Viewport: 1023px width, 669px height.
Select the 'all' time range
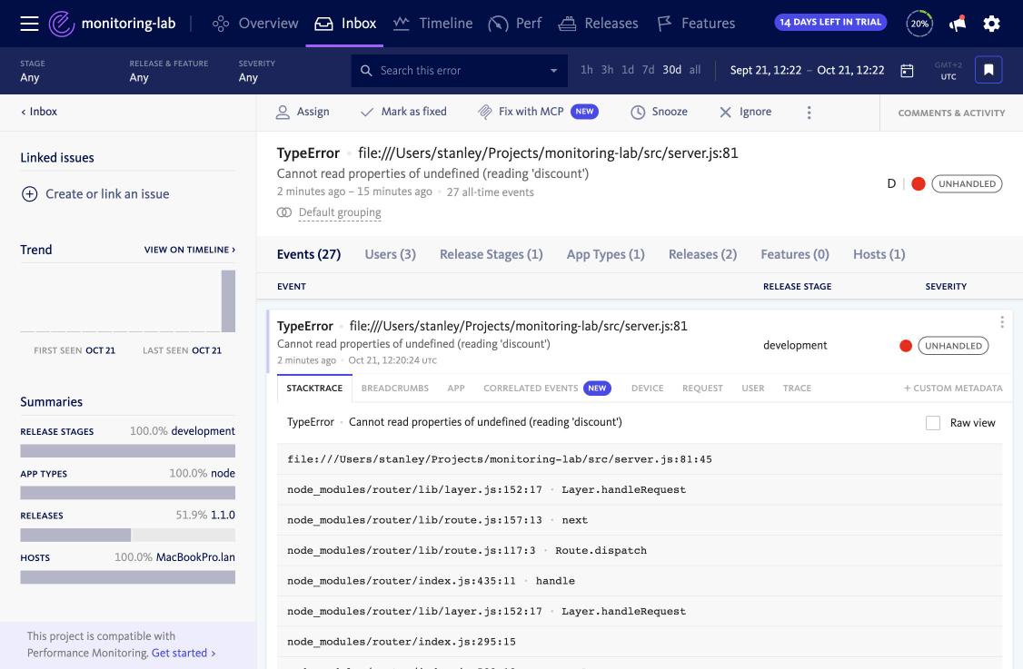695,70
